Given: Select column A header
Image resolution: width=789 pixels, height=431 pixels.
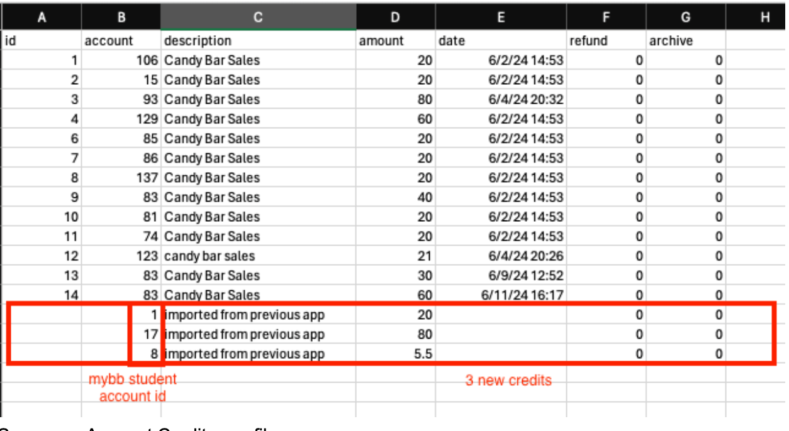Looking at the screenshot, I should point(42,17).
